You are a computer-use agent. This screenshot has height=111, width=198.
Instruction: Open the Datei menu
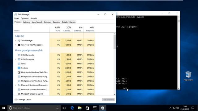16,18
